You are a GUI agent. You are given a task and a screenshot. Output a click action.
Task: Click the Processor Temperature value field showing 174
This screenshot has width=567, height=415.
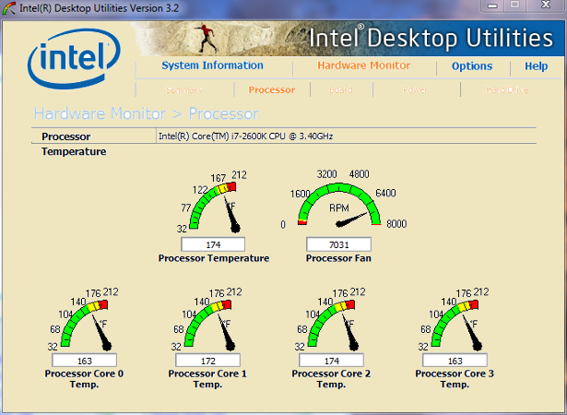(213, 244)
